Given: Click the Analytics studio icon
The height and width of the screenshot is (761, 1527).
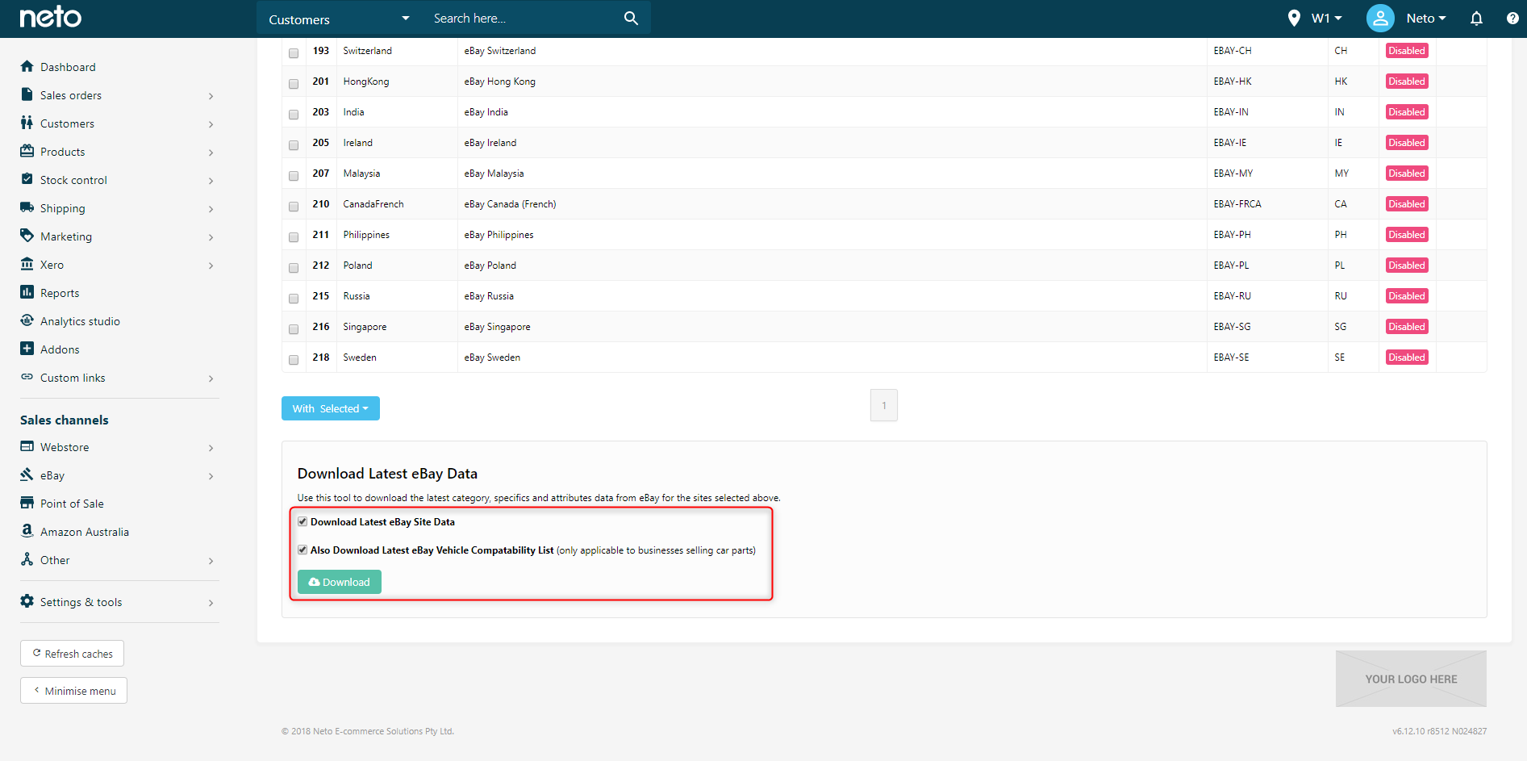Looking at the screenshot, I should (27, 320).
